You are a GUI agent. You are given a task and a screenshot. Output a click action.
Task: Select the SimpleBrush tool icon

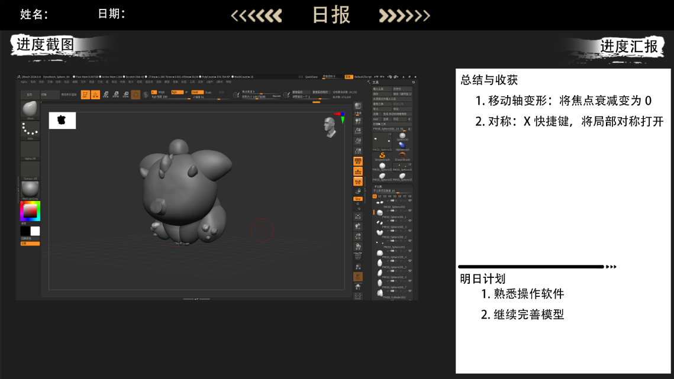point(382,155)
